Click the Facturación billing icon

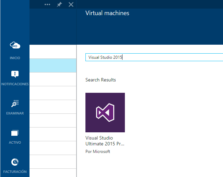click(x=15, y=162)
